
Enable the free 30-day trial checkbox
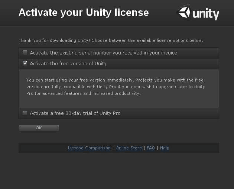pos(25,113)
